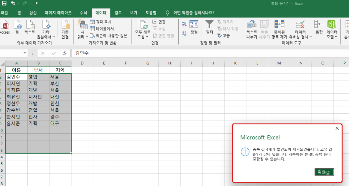349x186 pixels.
Task: Select cell containing 윤서준
Action: pos(16,124)
